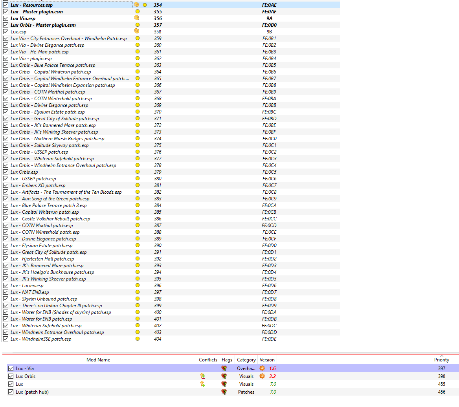The image size is (459, 407).
Task: Click the yellow light-plugin dot for Lux - Resources.esp
Action: 145,5
